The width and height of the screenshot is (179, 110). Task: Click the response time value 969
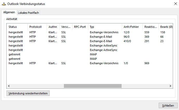click(x=147, y=63)
